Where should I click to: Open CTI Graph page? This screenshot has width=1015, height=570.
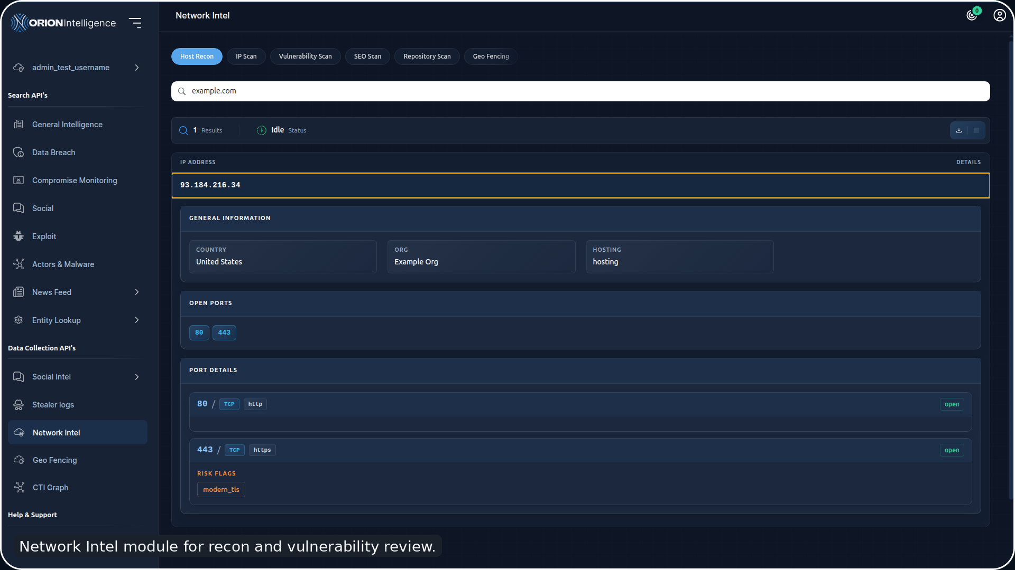[x=51, y=488]
